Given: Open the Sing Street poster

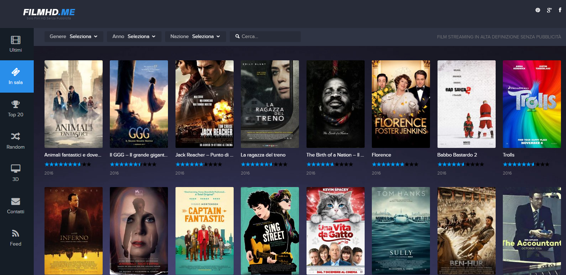Looking at the screenshot, I should [x=270, y=231].
